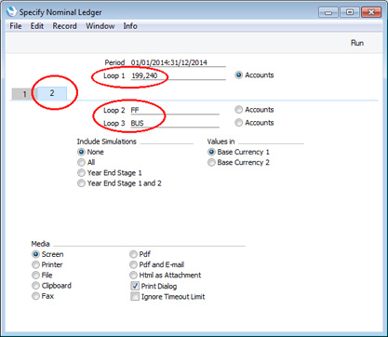Open the Window menu
Image resolution: width=388 pixels, height=337 pixels.
pyautogui.click(x=100, y=26)
